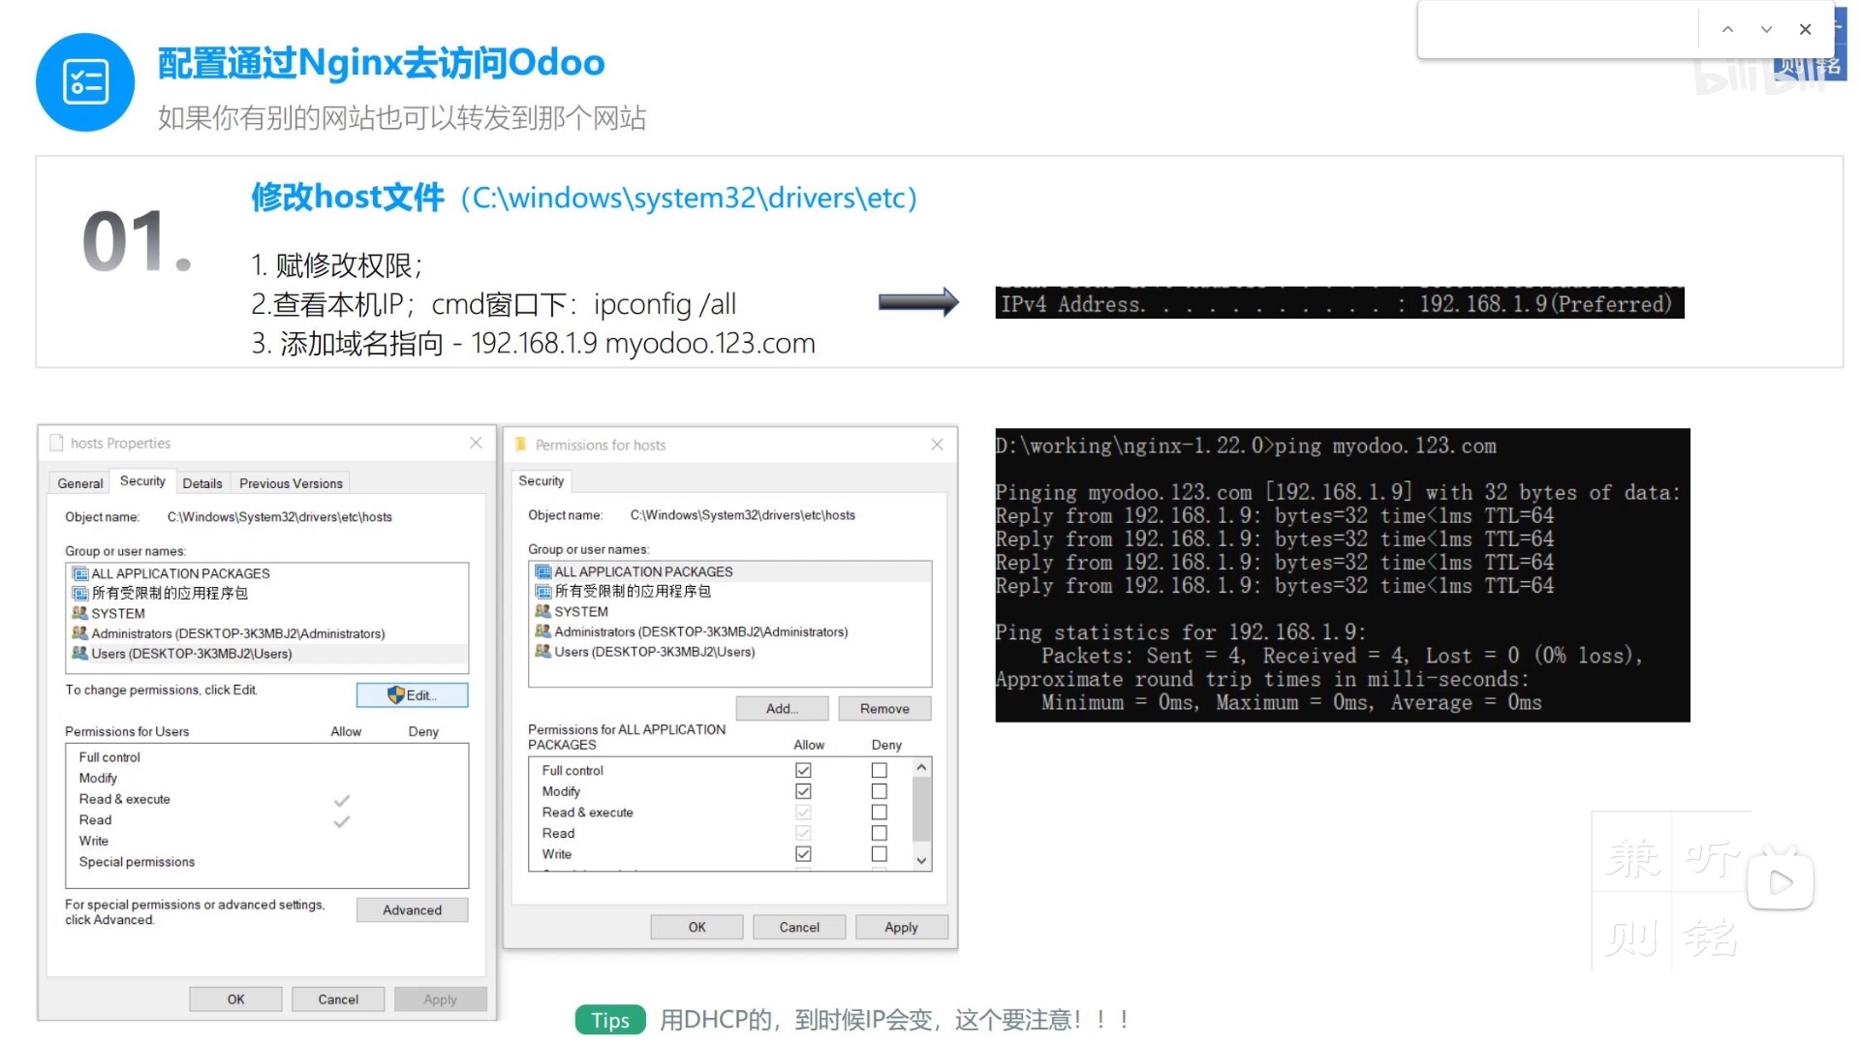Click the disabled Apply in hosts Properties
Viewport: 1860px width, 1046px height.
click(x=440, y=1000)
